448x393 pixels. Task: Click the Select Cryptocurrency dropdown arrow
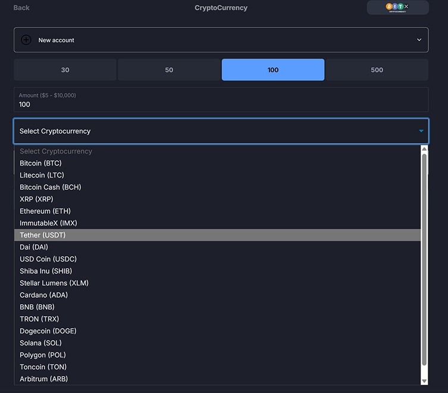click(421, 131)
